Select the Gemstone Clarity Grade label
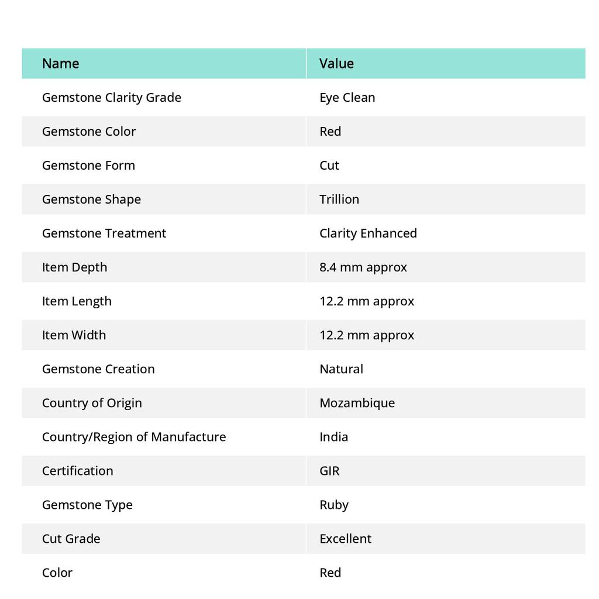Image resolution: width=599 pixels, height=599 pixels. (x=112, y=98)
